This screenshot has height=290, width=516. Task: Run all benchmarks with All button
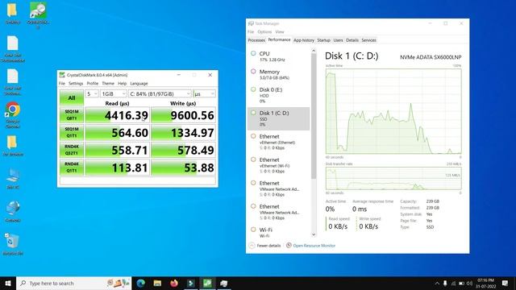click(x=72, y=97)
